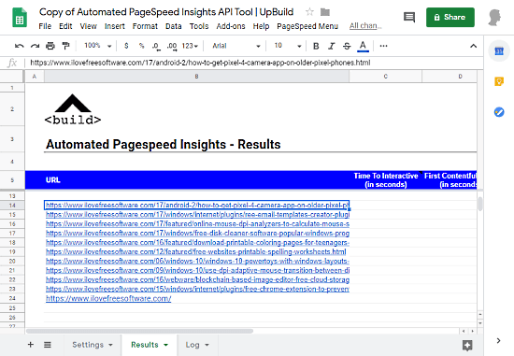The image size is (514, 356).
Task: Open the all sheets list icon
Action: 48,345
